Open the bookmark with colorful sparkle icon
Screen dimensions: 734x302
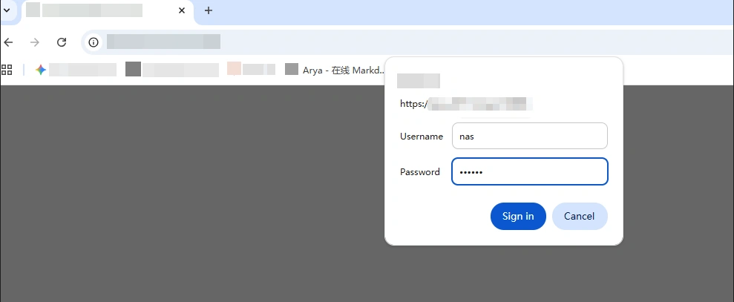click(x=74, y=70)
